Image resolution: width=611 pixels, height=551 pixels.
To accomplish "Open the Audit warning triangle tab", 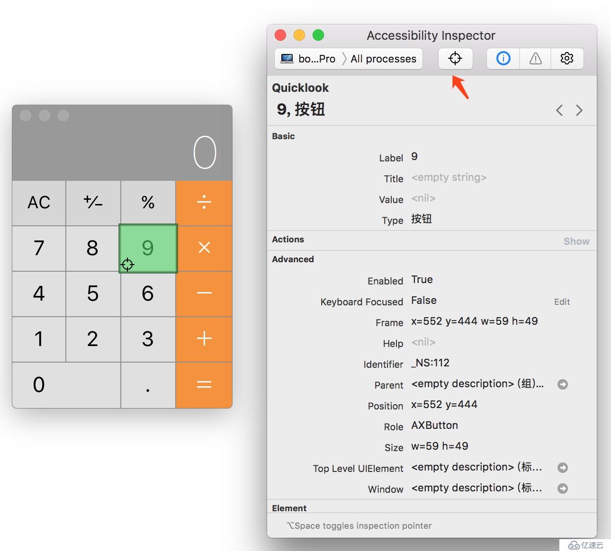I will pos(535,58).
